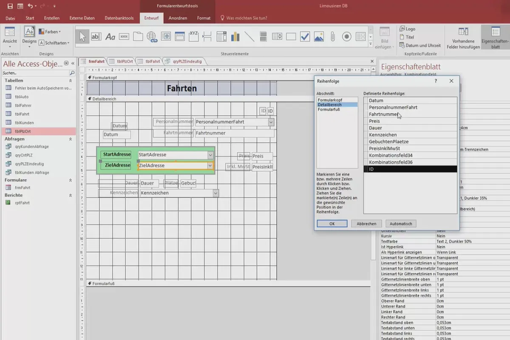Select Kombinationsfeld36 row in Reihenfolge list

411,162
